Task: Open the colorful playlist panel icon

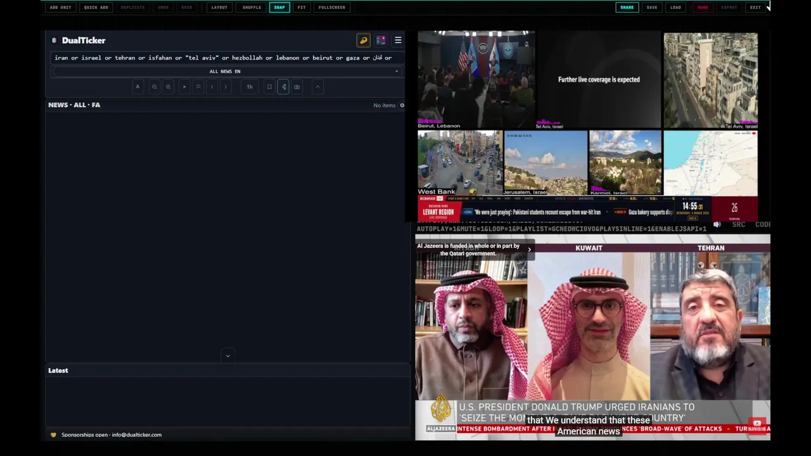Action: pos(381,41)
